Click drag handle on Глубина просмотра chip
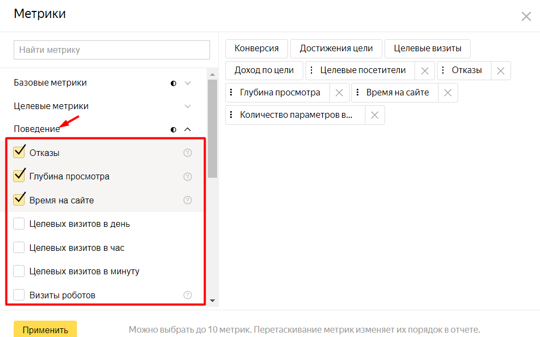 (x=231, y=92)
